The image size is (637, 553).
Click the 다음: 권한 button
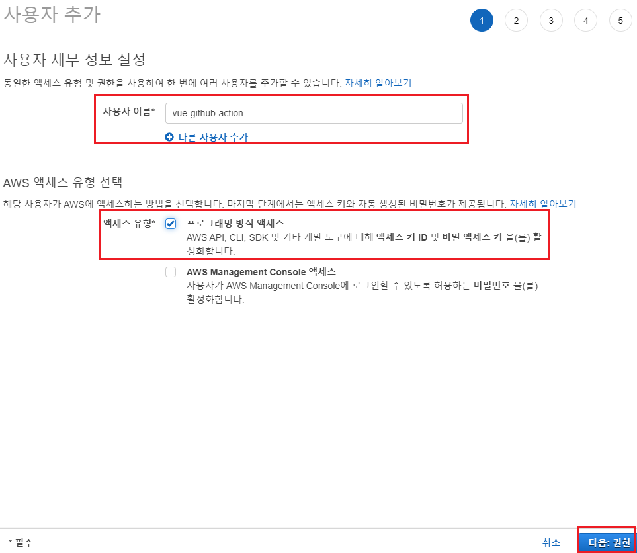click(608, 542)
